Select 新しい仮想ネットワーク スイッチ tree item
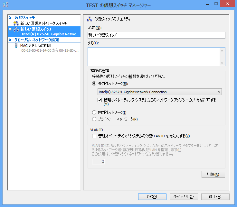The width and height of the screenshot is (237, 207). pos(44,23)
